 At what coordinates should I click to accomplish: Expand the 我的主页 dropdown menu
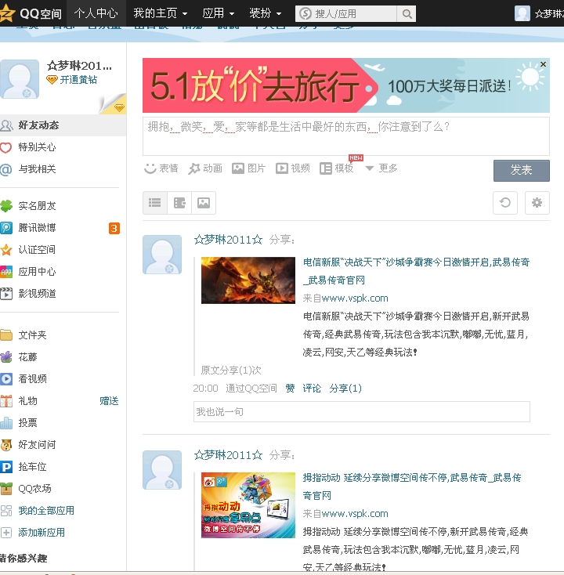161,13
